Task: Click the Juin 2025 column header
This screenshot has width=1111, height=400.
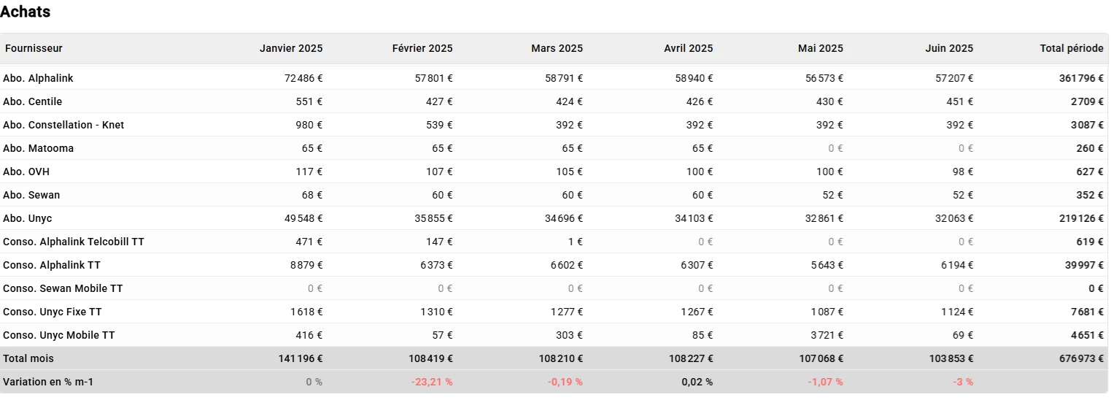Action: point(949,48)
